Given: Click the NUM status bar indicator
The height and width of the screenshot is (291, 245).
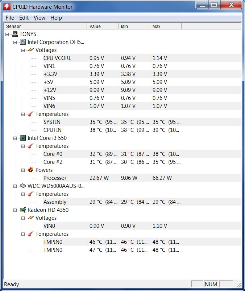Looking at the screenshot, I should click(x=211, y=284).
